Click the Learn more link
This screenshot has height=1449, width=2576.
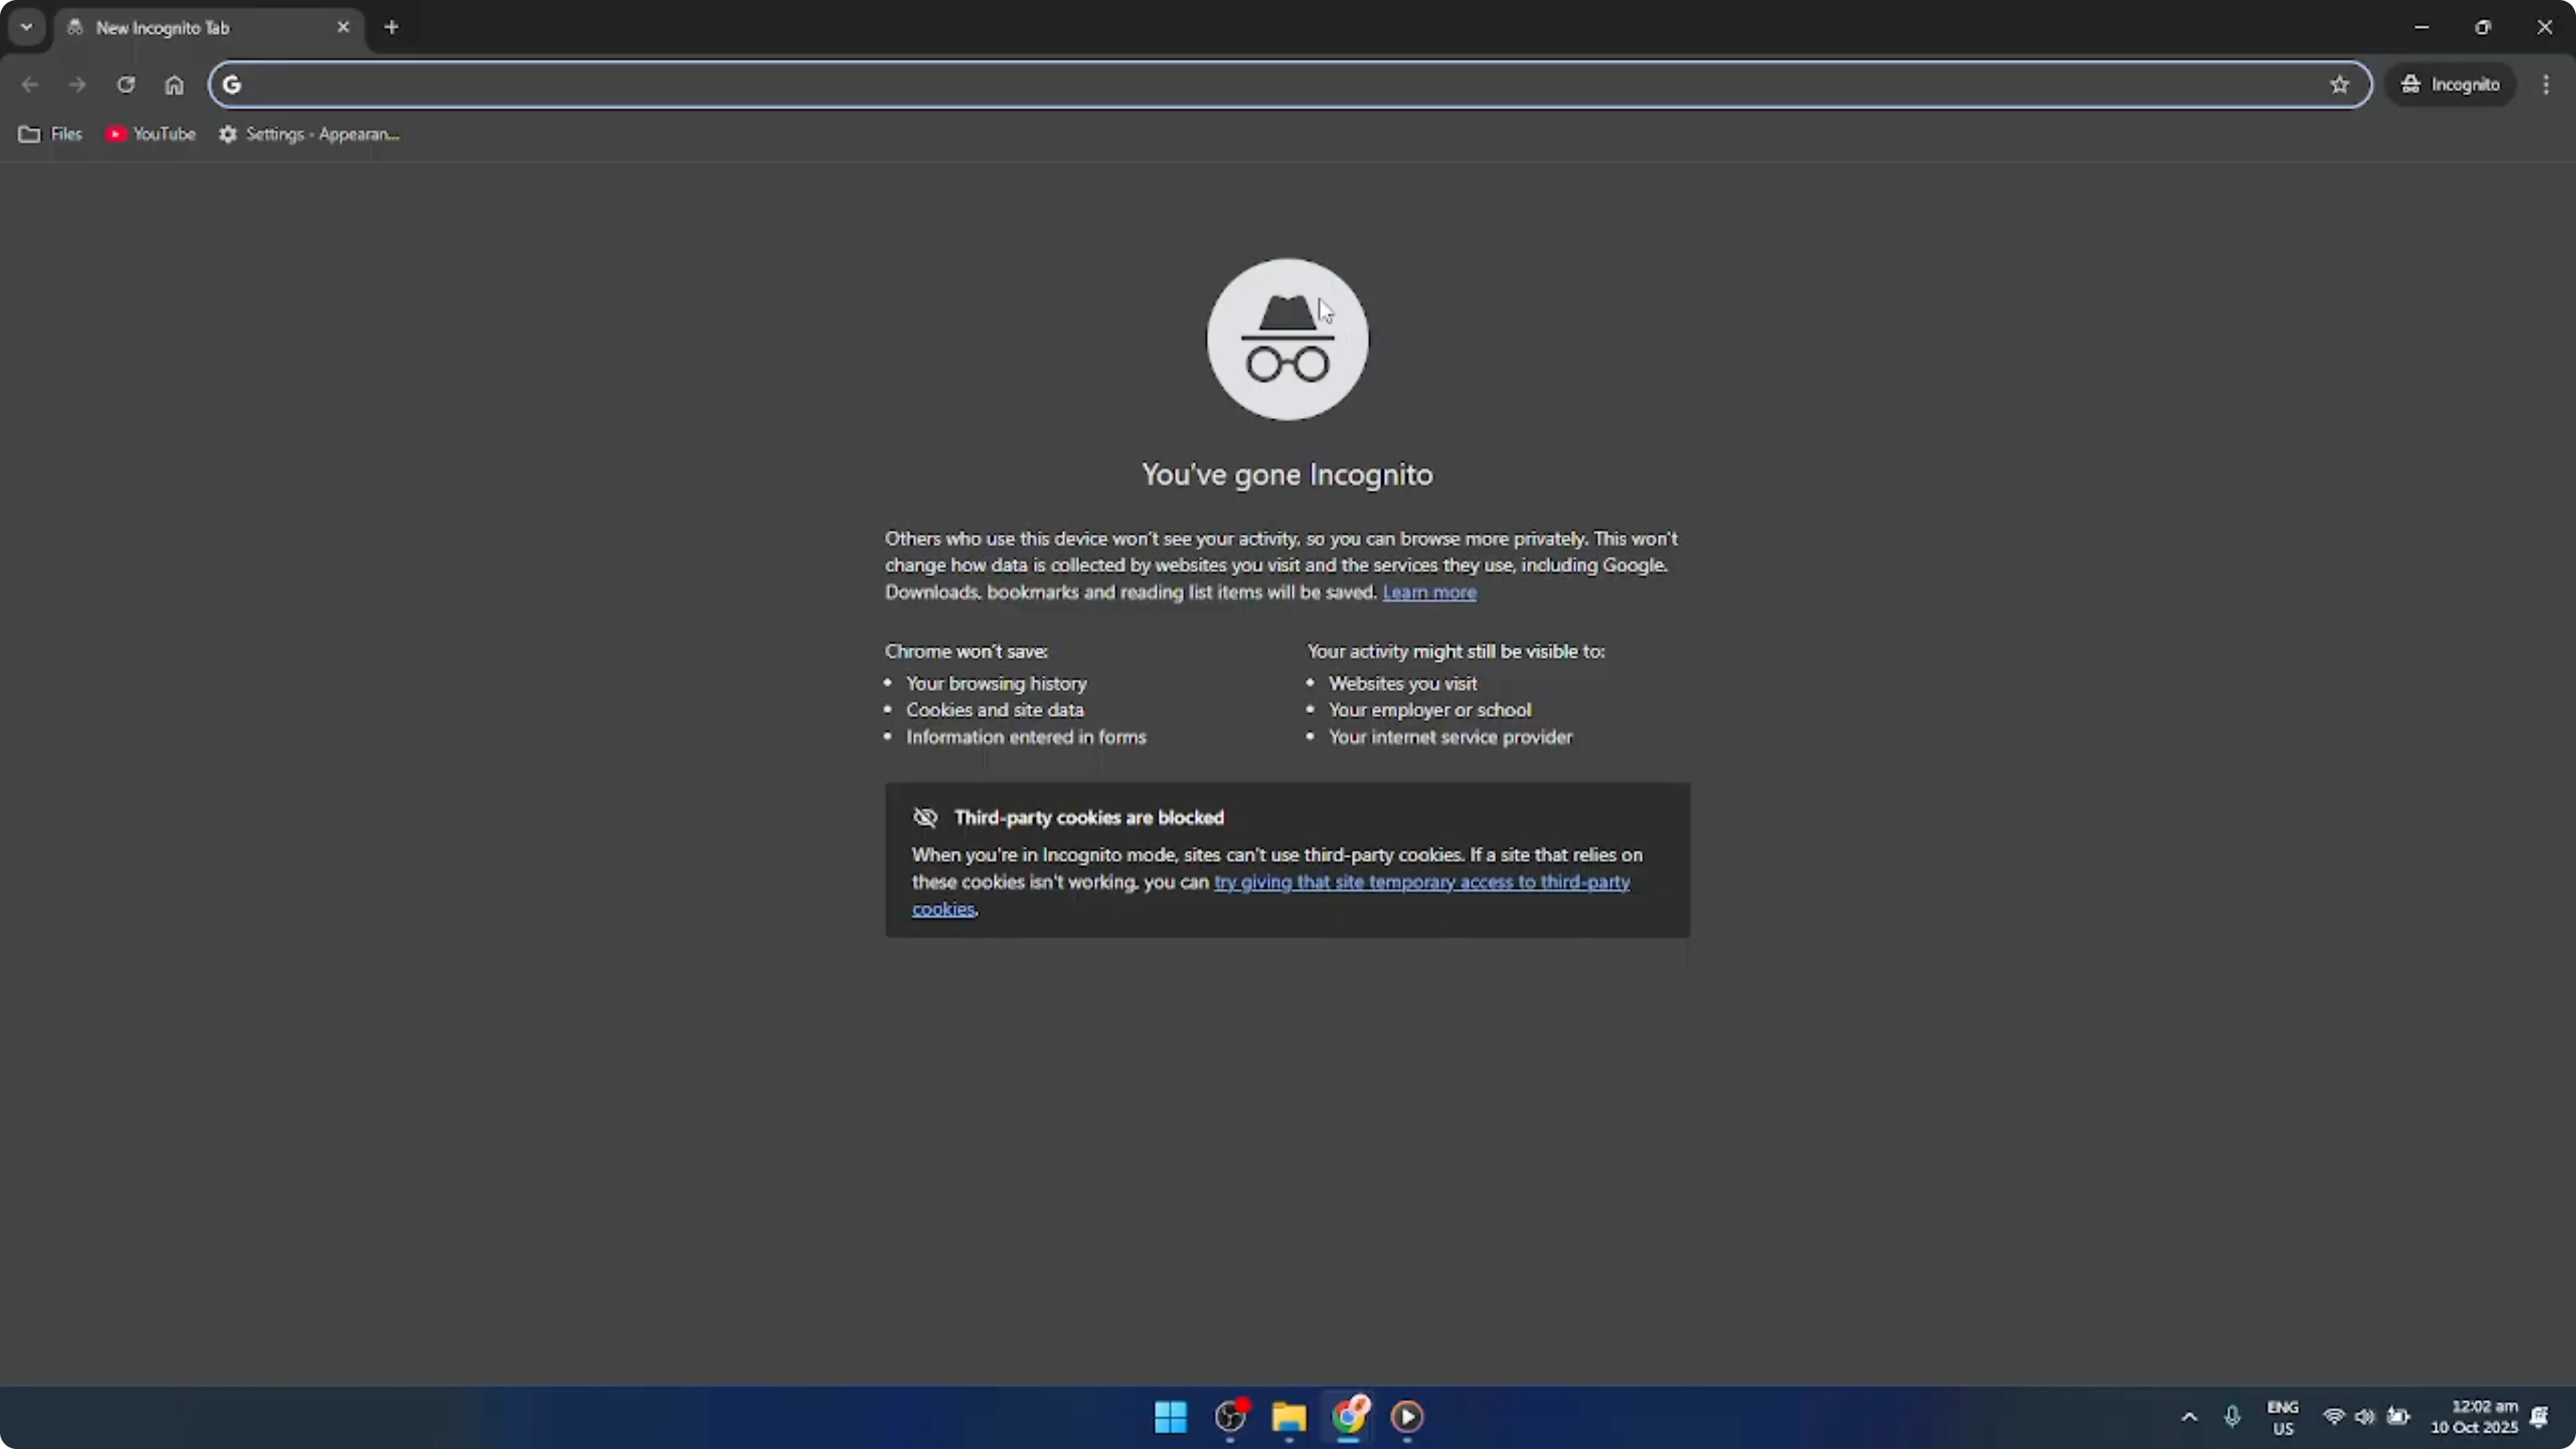coord(1430,591)
